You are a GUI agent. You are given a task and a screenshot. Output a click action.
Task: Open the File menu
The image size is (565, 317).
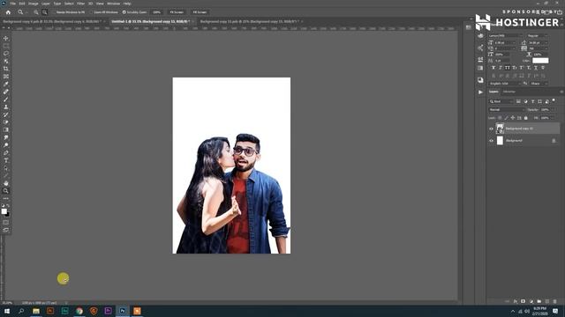12,4
